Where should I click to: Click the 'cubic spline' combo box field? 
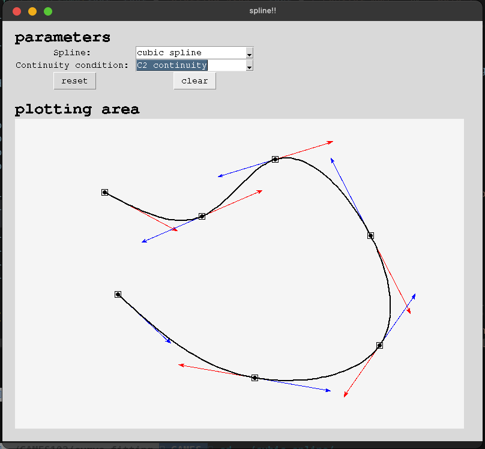click(x=191, y=53)
